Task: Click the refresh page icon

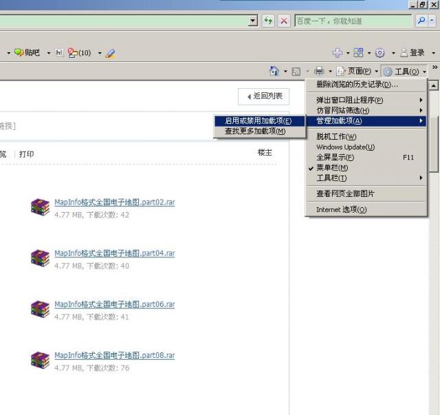Action: pos(268,21)
